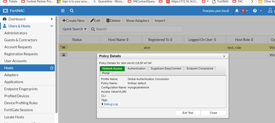Screen dimensions: 275x123
Task: Click the Import button
Action: (160, 20)
